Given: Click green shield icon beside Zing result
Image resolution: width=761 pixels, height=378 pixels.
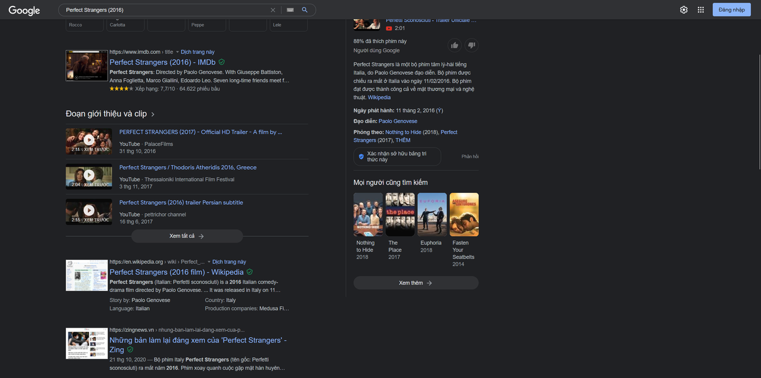Looking at the screenshot, I should point(130,350).
